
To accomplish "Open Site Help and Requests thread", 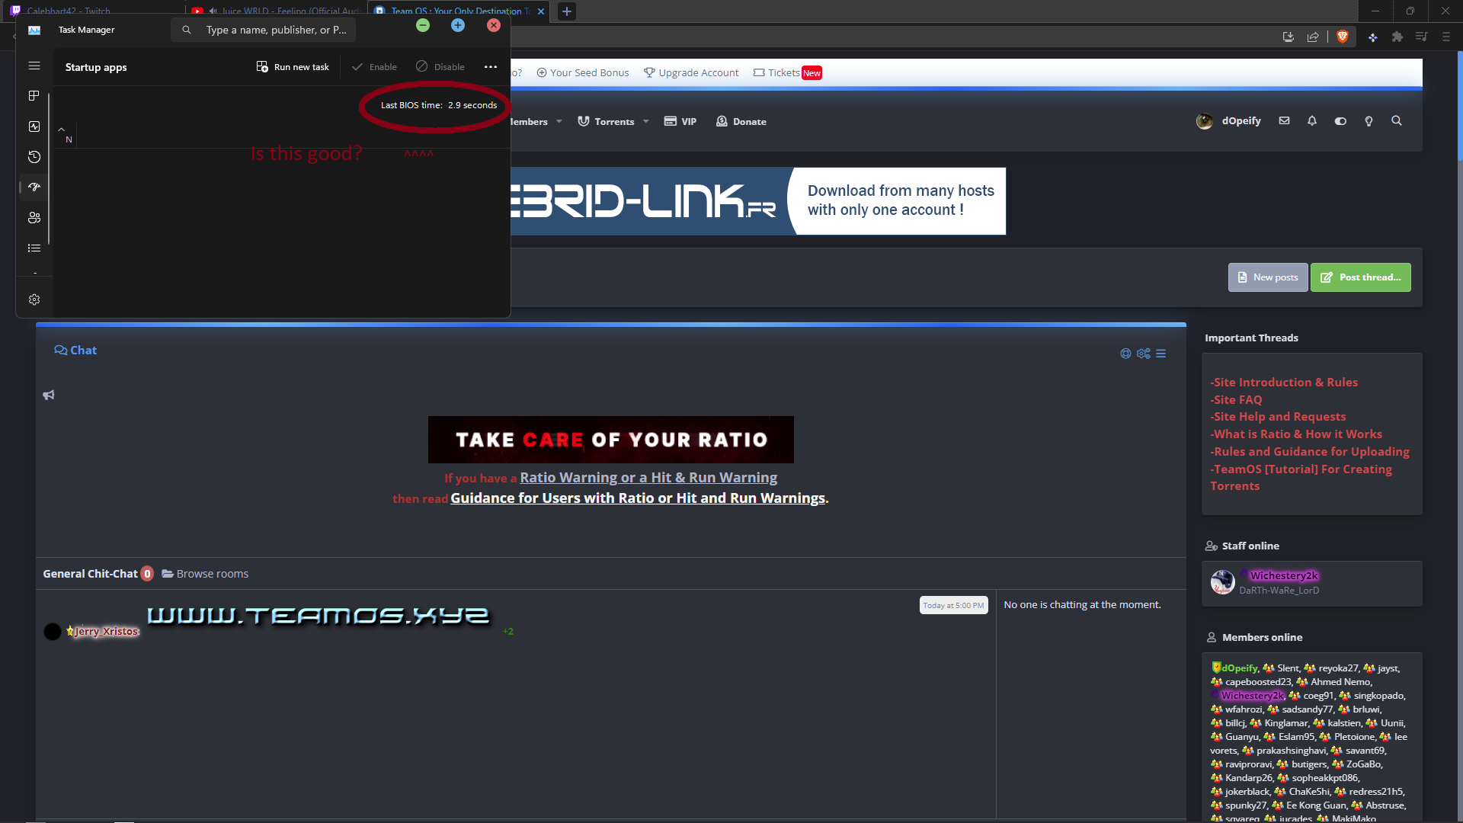I will tap(1278, 417).
